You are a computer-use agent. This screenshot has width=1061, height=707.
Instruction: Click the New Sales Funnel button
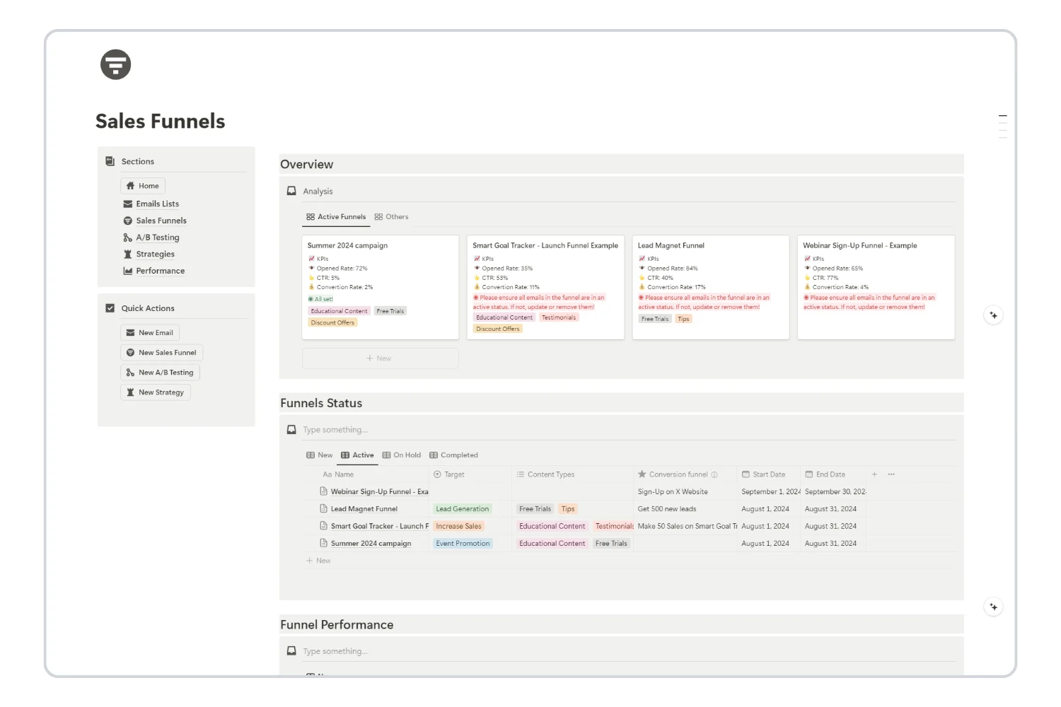(x=161, y=352)
